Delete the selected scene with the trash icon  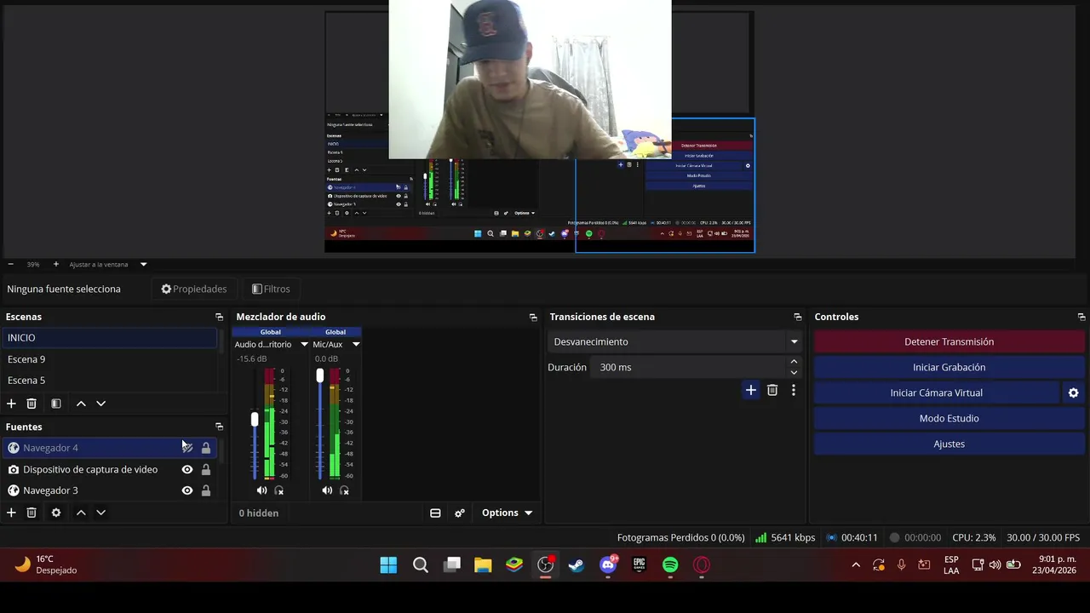[x=32, y=404]
